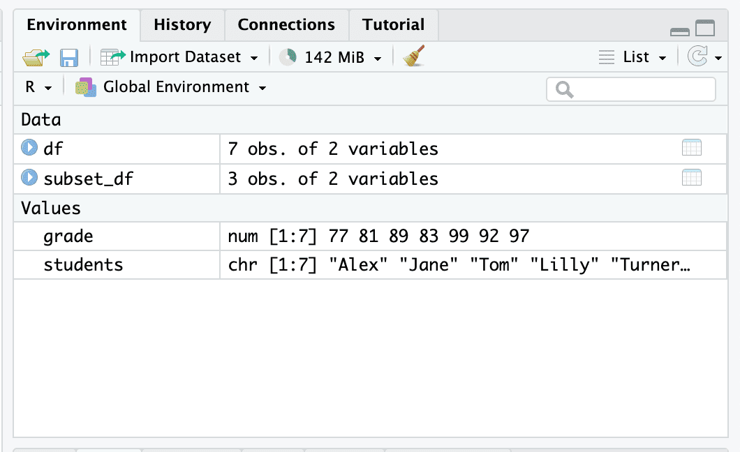
Task: Select the students character vector row
Action: point(83,265)
